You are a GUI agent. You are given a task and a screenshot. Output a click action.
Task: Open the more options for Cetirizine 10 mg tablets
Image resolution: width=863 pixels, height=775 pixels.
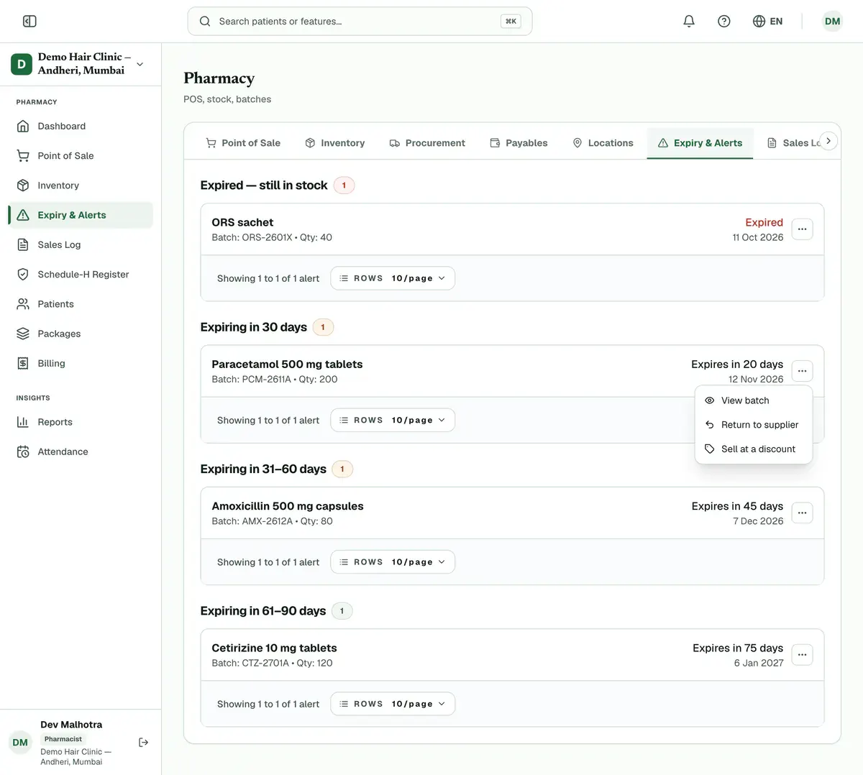tap(802, 655)
